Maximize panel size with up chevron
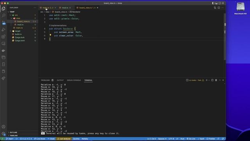Image resolution: width=250 pixels, height=141 pixels. coord(220,80)
